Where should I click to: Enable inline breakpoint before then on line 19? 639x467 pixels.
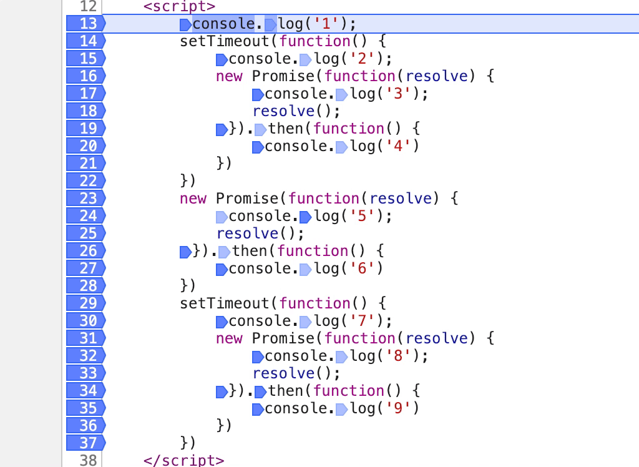260,130
